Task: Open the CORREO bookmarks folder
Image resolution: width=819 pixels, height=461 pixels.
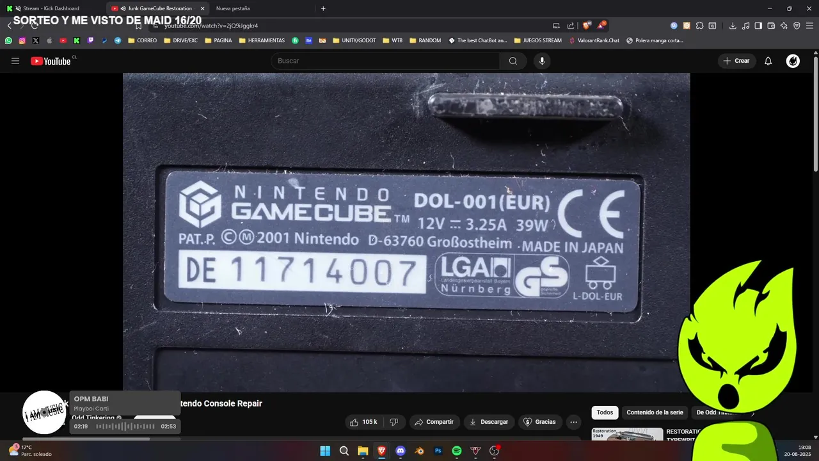Action: pyautogui.click(x=142, y=40)
